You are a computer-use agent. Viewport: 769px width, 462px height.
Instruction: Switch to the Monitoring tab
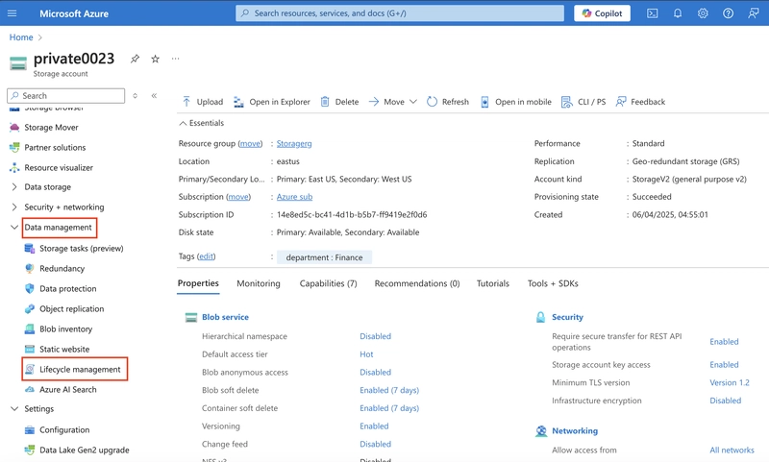(x=259, y=283)
